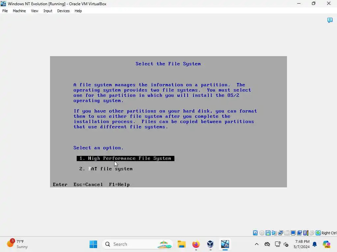337x252 pixels.
Task: Open the Windows Start menu
Action: click(93, 244)
